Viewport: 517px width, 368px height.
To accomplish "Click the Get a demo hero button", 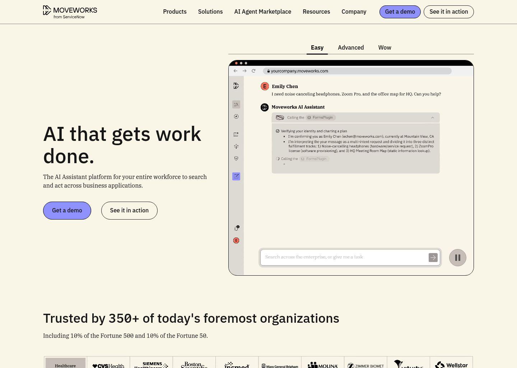I will (67, 211).
